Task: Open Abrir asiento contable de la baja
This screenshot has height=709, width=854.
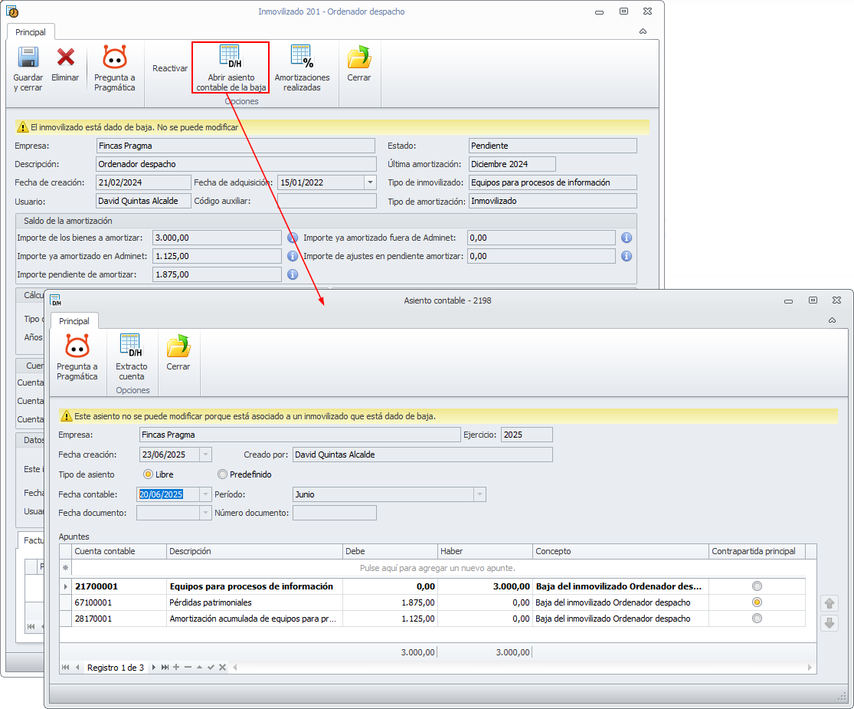Action: pos(231,67)
